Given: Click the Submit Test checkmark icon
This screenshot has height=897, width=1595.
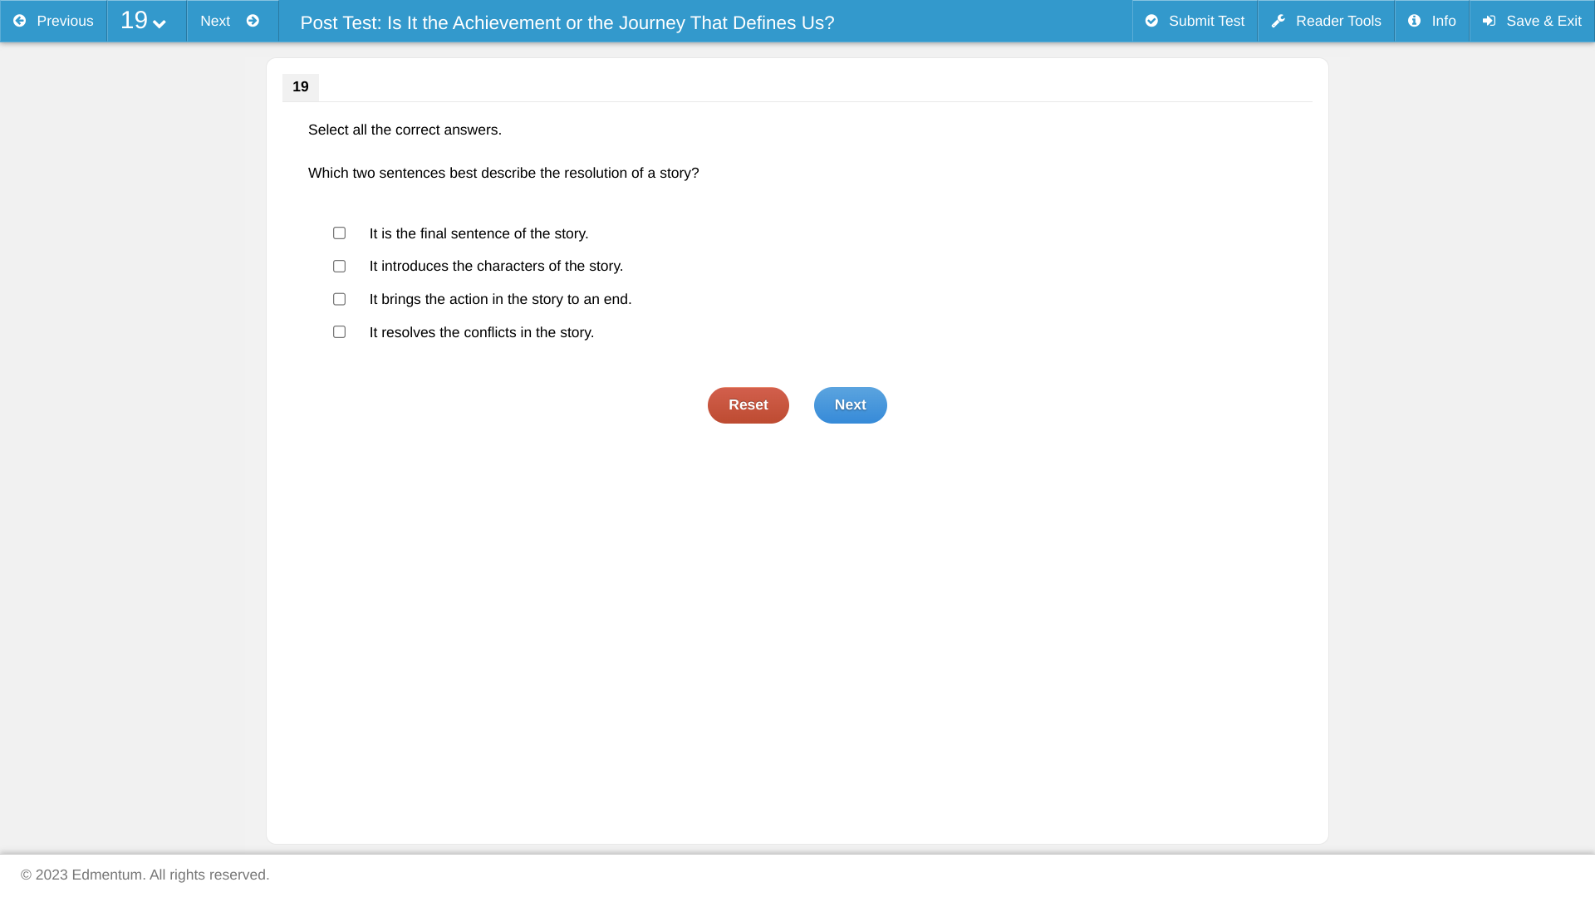Looking at the screenshot, I should click(x=1151, y=21).
